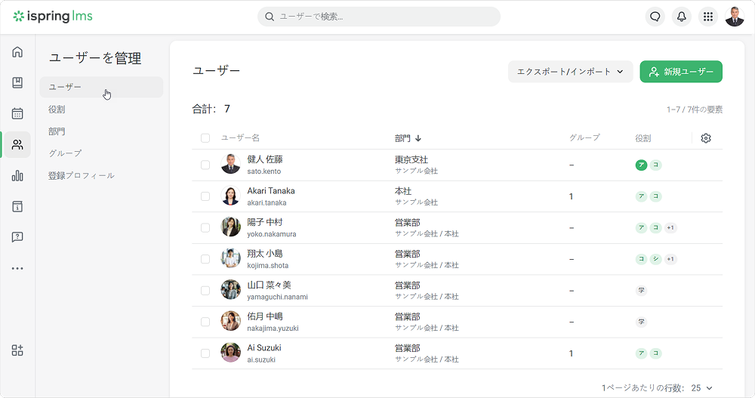Open the 役割 menu item
755x398 pixels.
point(57,110)
